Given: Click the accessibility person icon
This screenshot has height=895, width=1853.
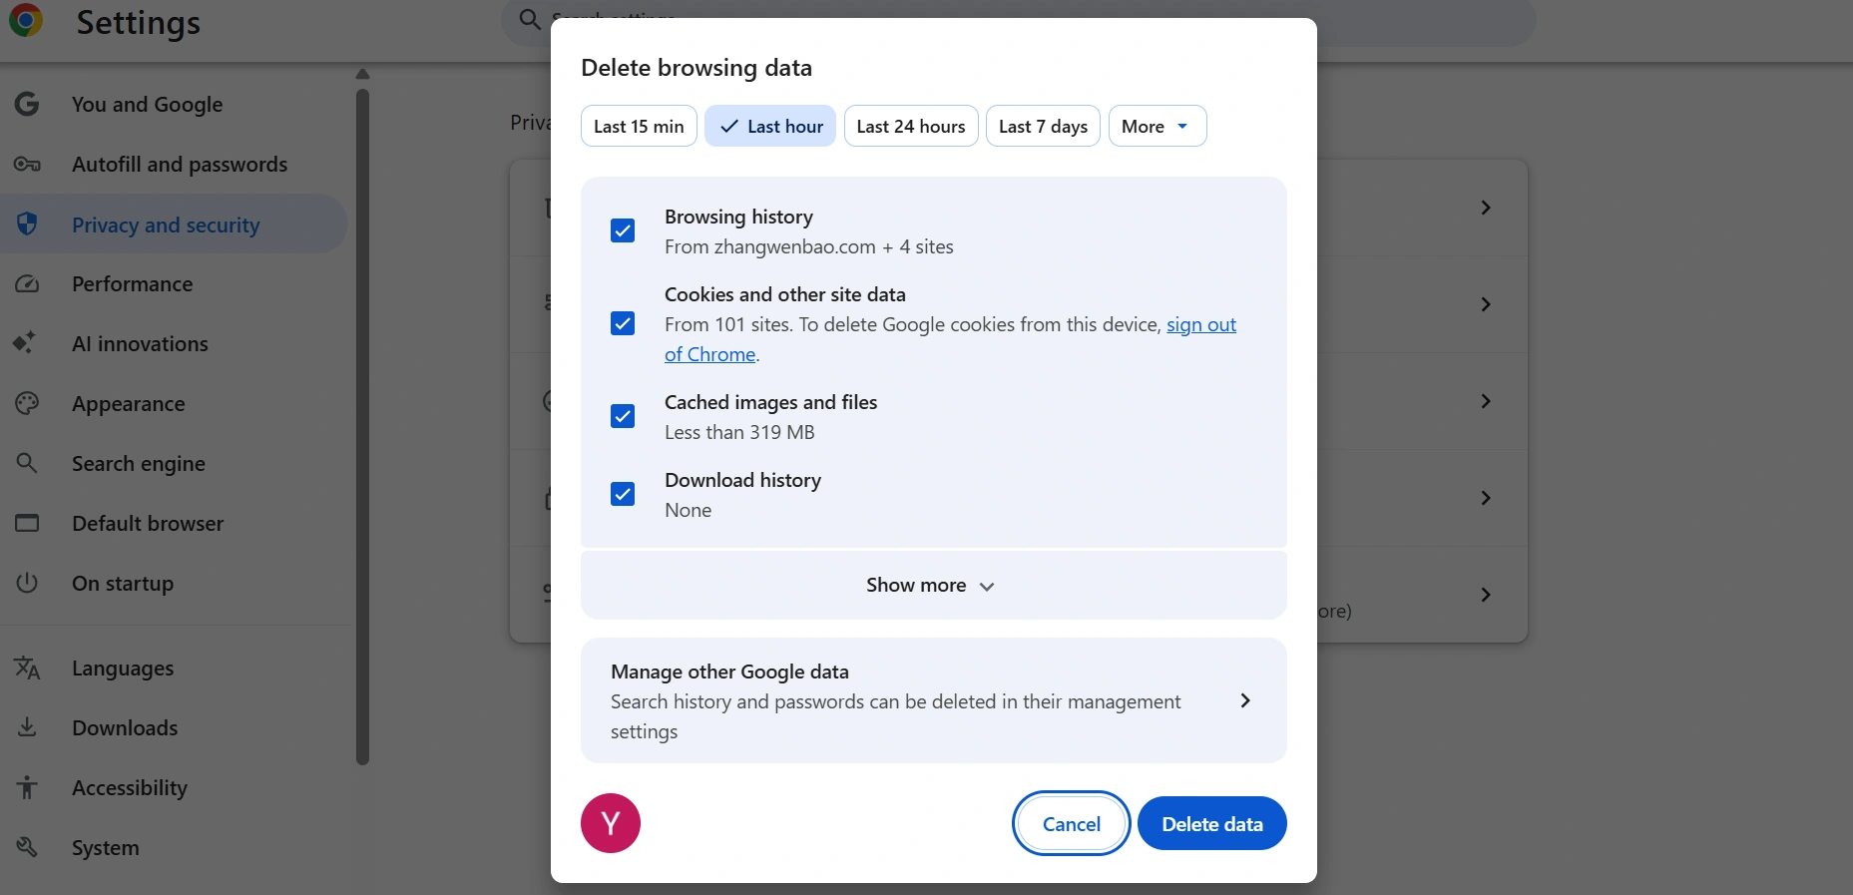Looking at the screenshot, I should pos(27,787).
